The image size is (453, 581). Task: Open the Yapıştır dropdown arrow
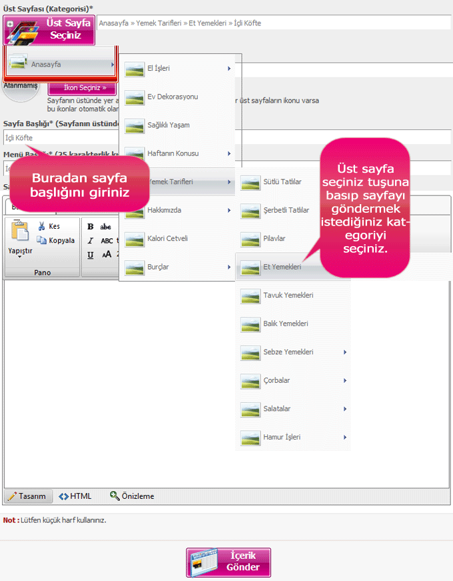20,256
